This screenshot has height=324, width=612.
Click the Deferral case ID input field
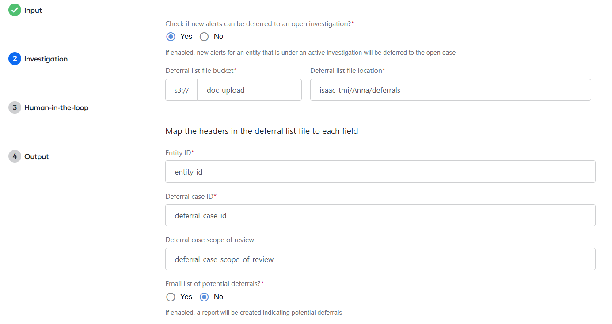tap(380, 215)
